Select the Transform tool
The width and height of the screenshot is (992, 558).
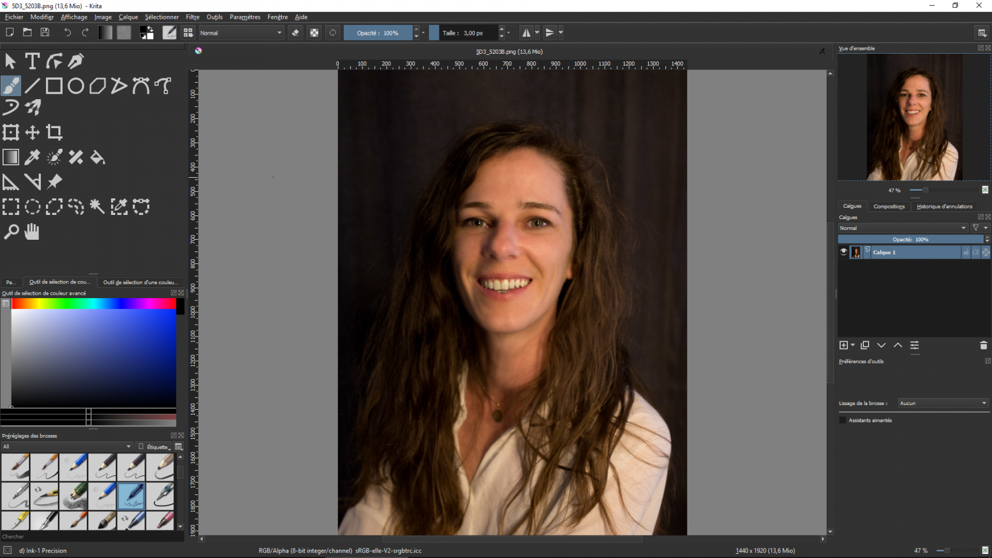click(x=11, y=132)
